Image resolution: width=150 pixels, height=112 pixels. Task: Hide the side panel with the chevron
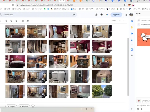[x=132, y=109]
